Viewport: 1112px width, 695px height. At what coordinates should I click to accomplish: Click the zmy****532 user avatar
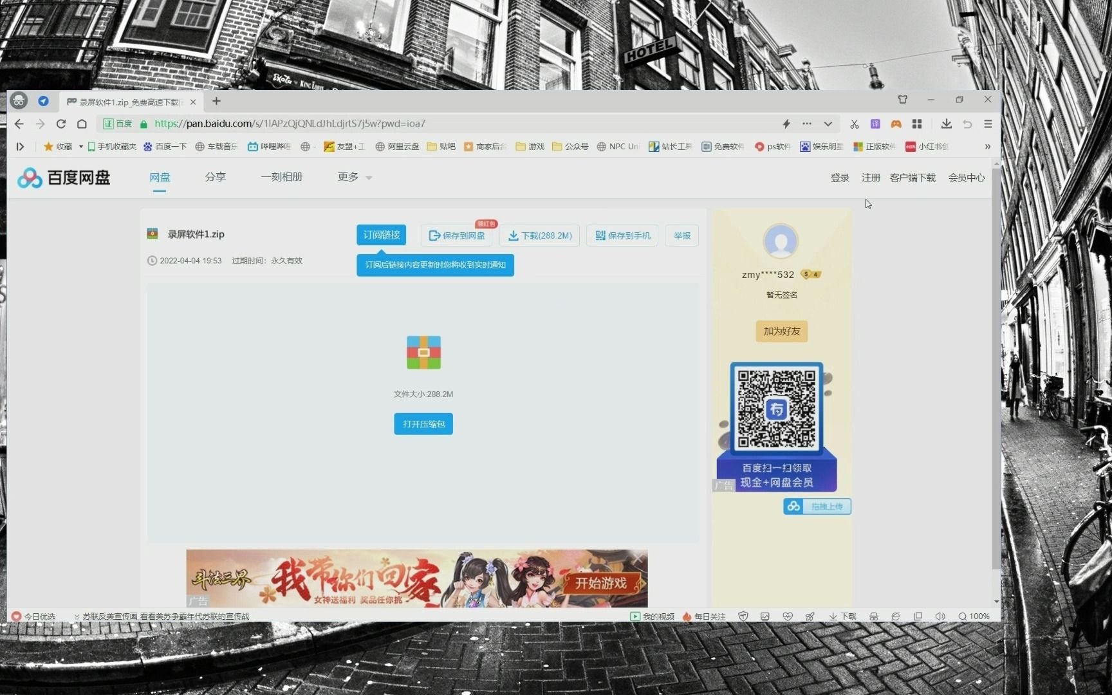(781, 241)
